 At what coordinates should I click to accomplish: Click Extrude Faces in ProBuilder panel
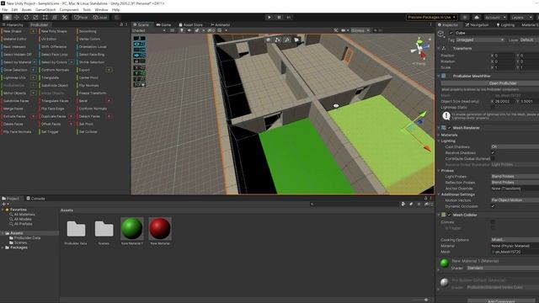tap(14, 116)
